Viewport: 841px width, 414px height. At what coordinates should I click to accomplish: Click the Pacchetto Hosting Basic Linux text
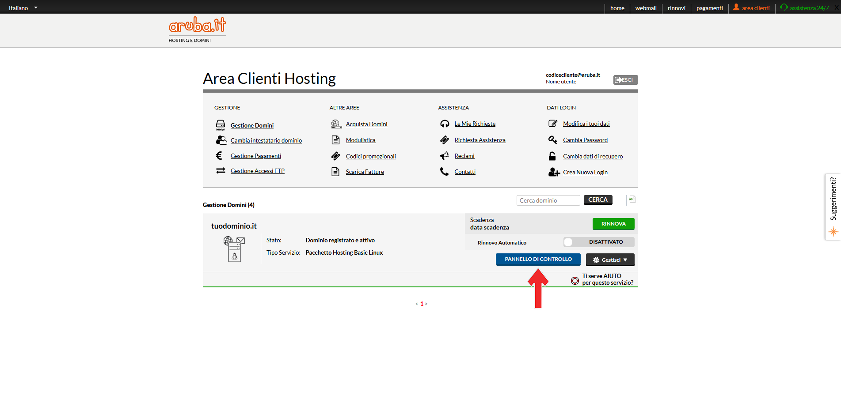[x=344, y=252]
